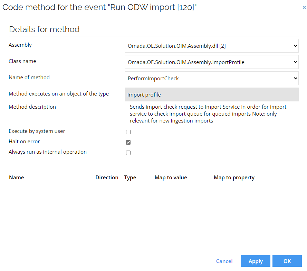
Task: Click the Assembly dropdown chevron arrow
Action: click(296, 46)
